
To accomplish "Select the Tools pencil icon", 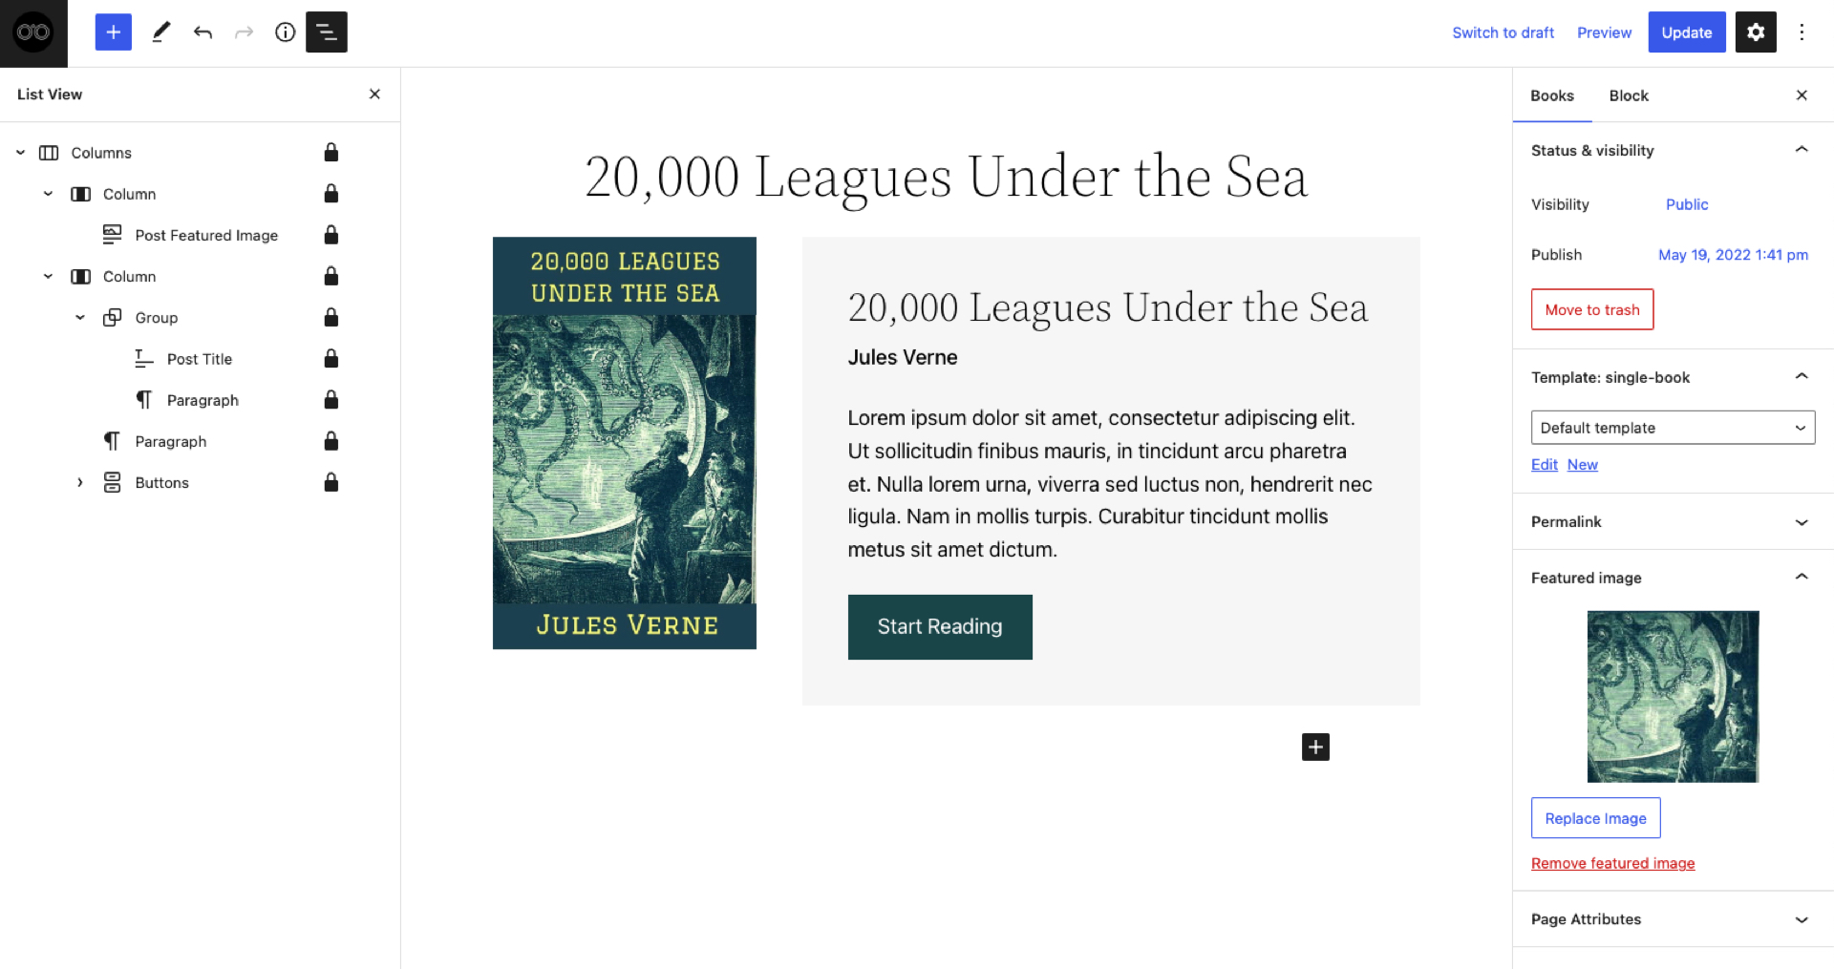I will [160, 32].
